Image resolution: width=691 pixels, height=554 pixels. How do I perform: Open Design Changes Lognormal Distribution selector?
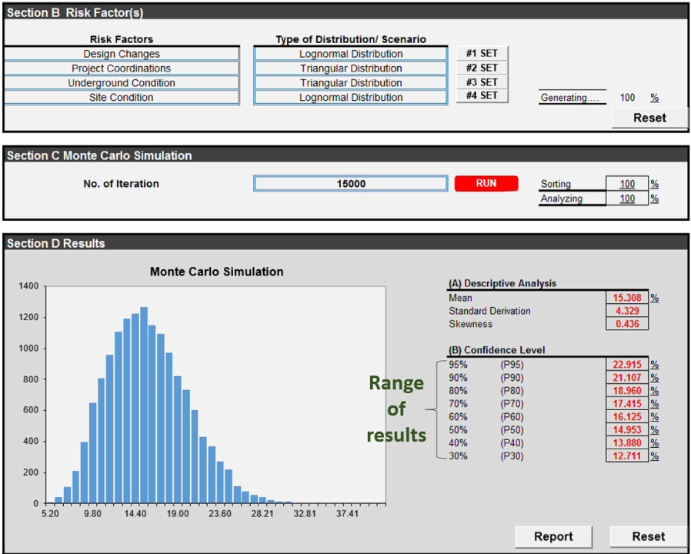pos(351,54)
